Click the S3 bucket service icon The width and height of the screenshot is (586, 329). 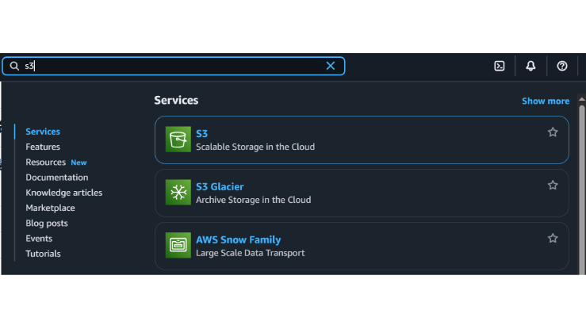[x=178, y=140]
